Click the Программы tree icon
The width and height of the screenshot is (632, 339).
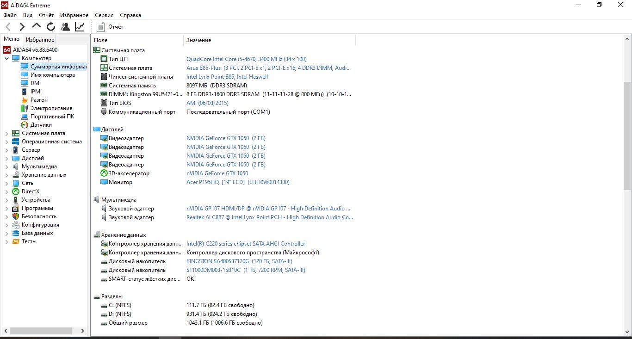point(16,208)
